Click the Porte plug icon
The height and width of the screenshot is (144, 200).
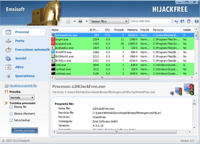coord(8,41)
